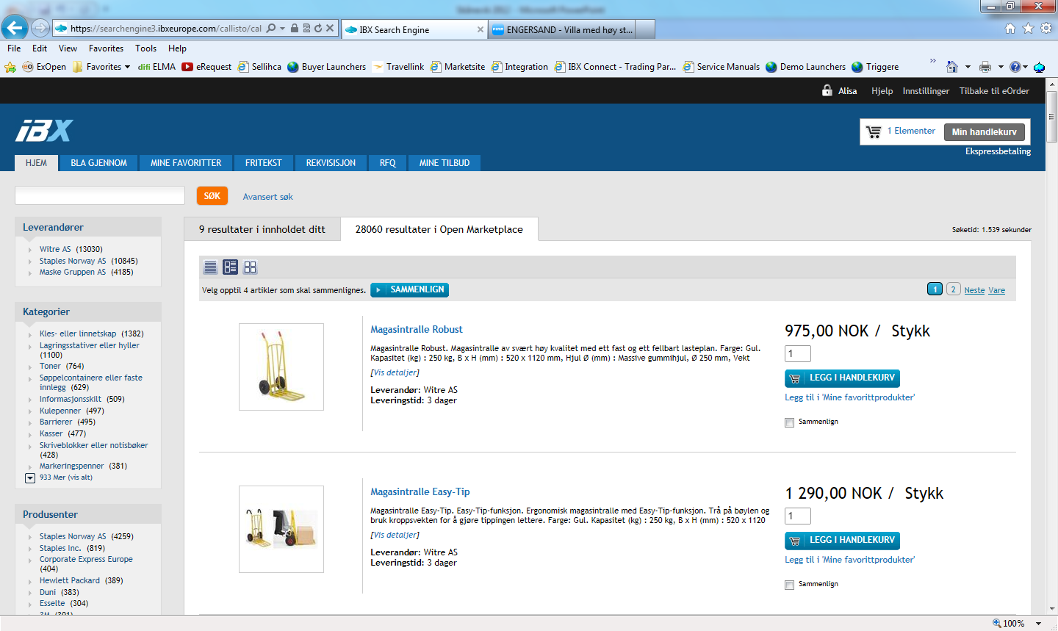Click Neste pagination link
This screenshot has width=1058, height=631.
[x=974, y=290]
